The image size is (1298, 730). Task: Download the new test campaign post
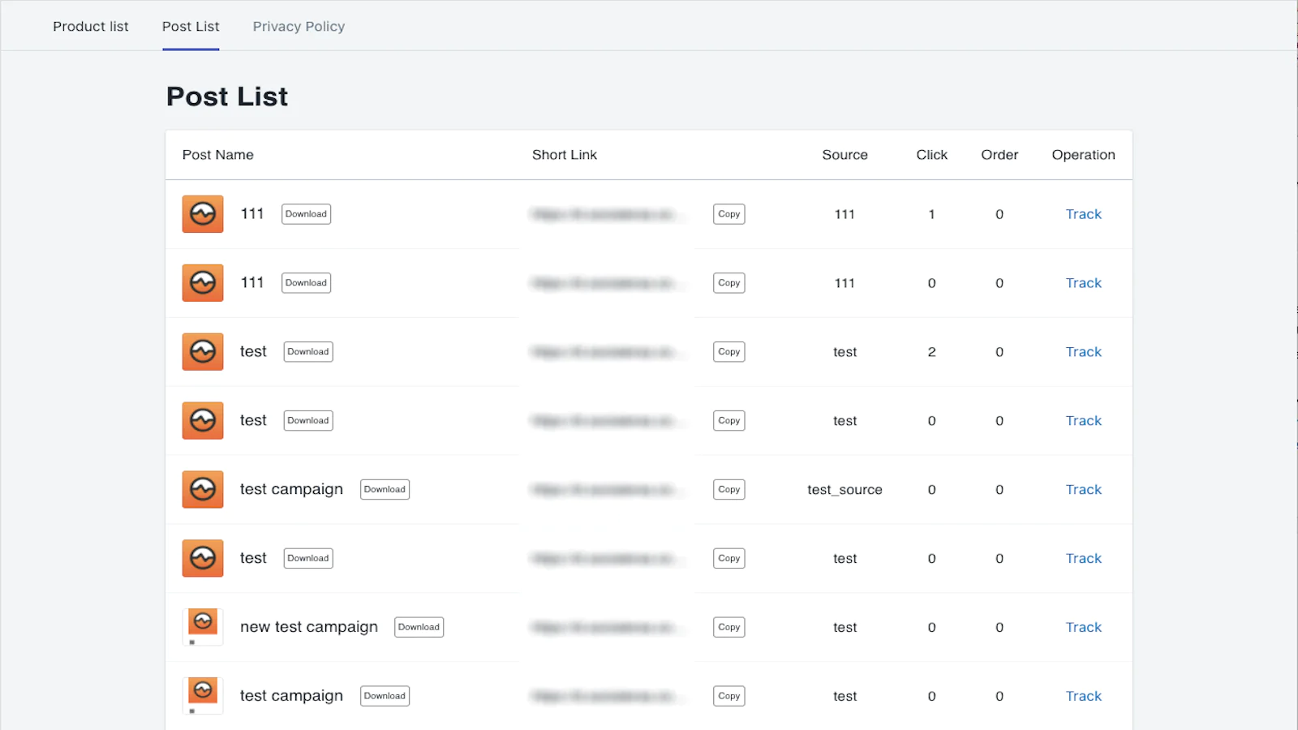click(x=419, y=627)
